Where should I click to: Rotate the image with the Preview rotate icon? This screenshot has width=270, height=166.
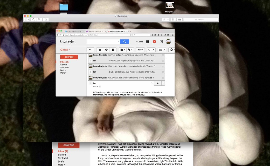click(x=173, y=19)
